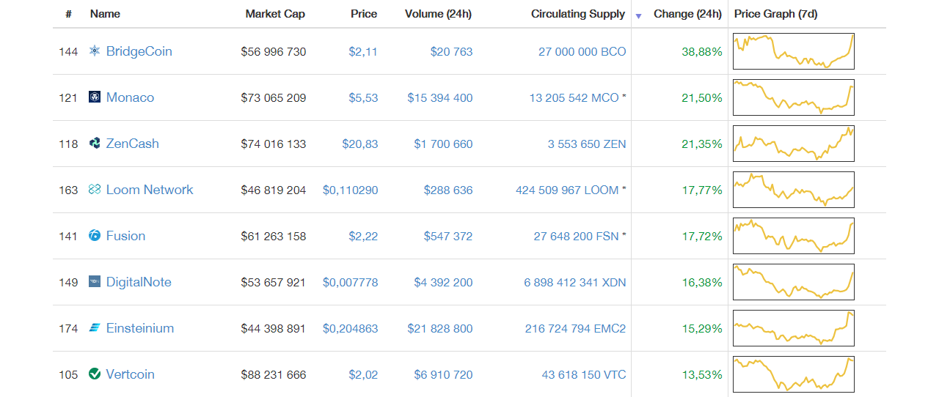
Task: Click Loom Network volume $288 636
Action: 448,190
